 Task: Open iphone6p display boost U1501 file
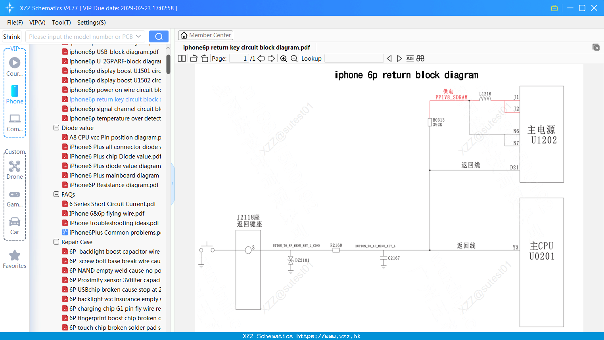click(x=112, y=71)
